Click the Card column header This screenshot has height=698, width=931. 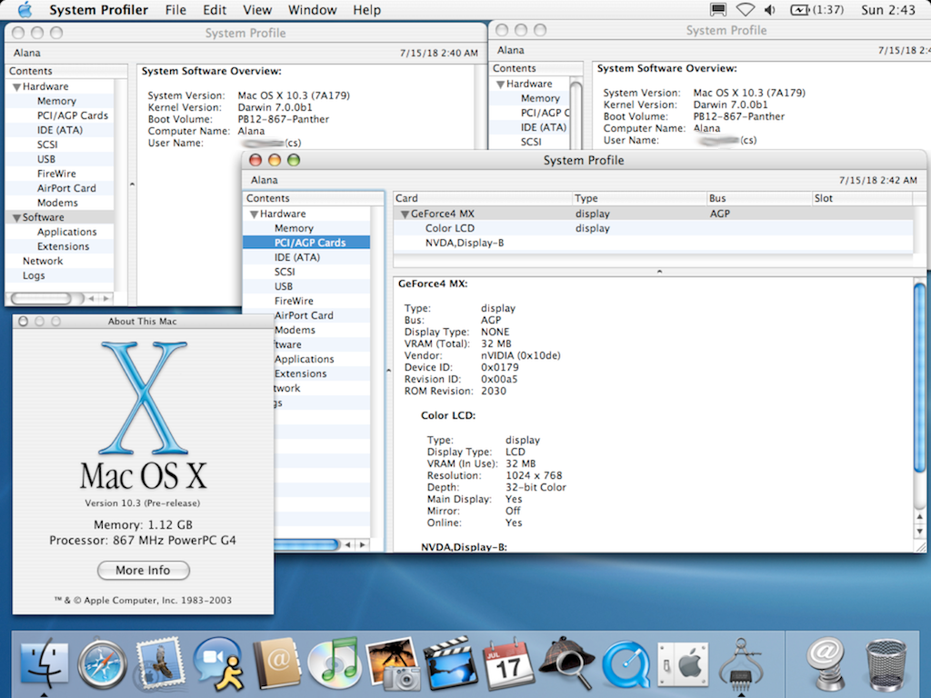tap(482, 198)
